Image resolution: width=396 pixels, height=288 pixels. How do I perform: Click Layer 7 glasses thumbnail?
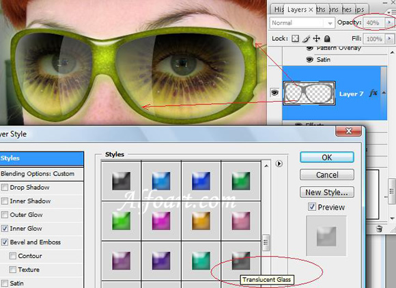[309, 93]
